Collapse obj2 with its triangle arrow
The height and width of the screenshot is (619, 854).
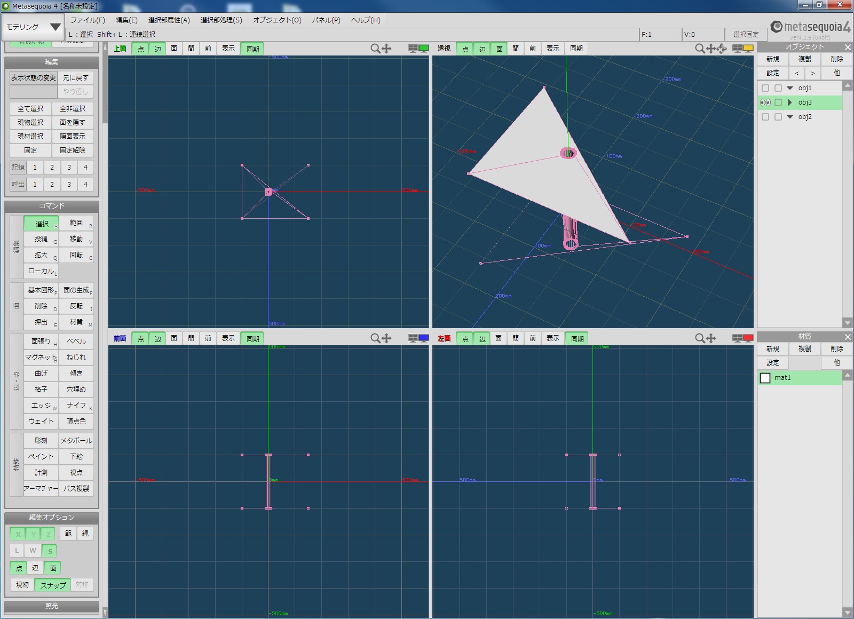tap(790, 117)
